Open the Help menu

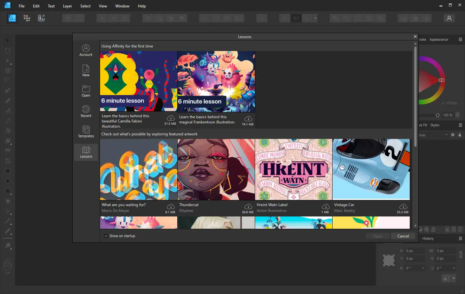pyautogui.click(x=142, y=6)
